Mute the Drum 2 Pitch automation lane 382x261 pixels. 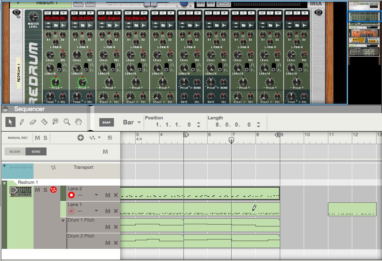point(108,243)
